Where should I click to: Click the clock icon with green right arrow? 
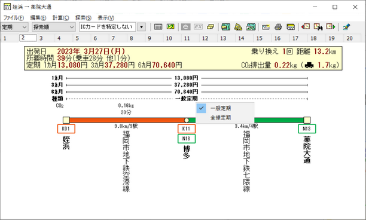coord(331,27)
